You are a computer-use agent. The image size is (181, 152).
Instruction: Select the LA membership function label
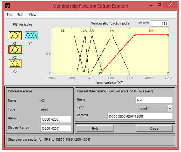[85, 31]
